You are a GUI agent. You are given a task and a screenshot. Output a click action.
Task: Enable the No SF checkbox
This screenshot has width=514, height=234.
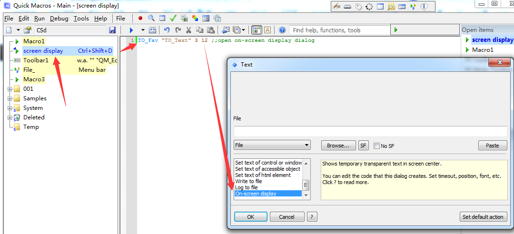376,146
